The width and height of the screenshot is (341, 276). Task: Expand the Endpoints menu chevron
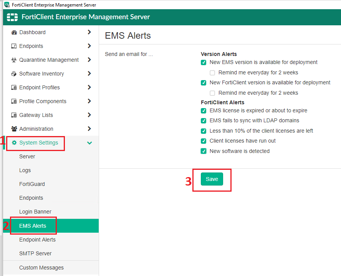(x=89, y=46)
